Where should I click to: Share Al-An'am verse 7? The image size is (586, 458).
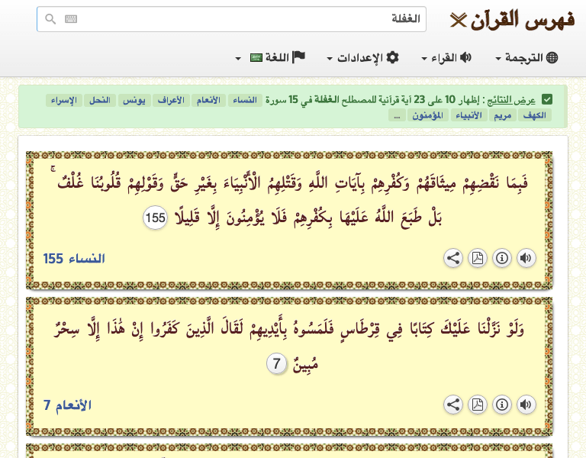coord(453,405)
